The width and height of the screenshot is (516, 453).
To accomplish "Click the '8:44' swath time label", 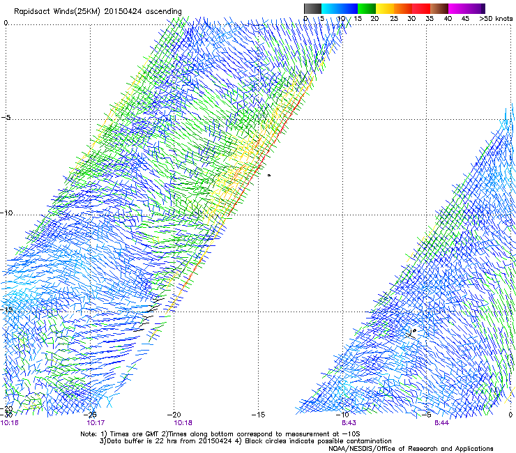I will (x=441, y=423).
